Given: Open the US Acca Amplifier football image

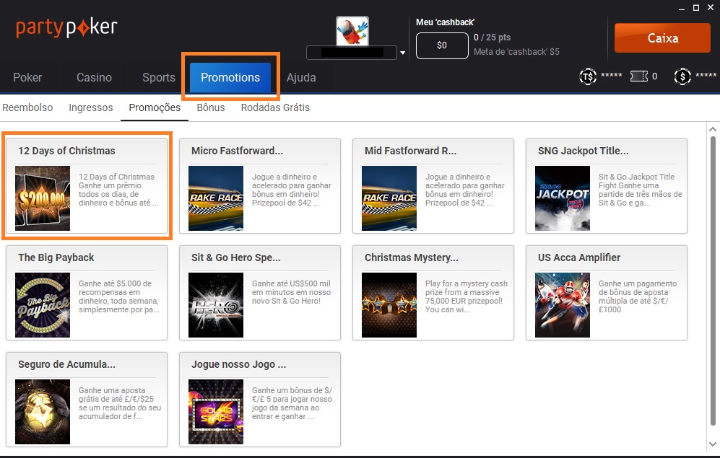Looking at the screenshot, I should (563, 305).
